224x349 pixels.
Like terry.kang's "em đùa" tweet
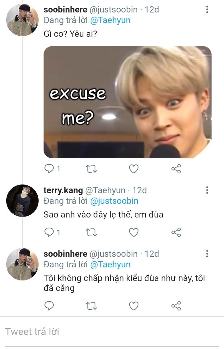pyautogui.click(x=133, y=232)
